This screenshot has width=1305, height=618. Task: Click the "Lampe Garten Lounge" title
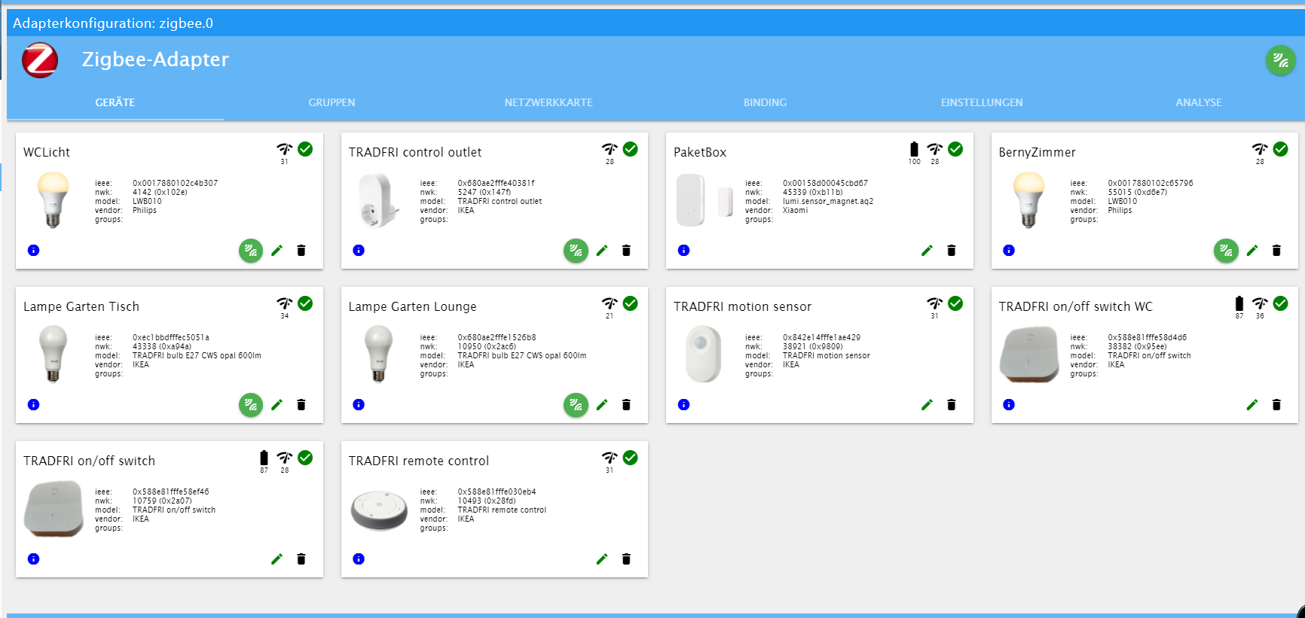[x=412, y=306]
